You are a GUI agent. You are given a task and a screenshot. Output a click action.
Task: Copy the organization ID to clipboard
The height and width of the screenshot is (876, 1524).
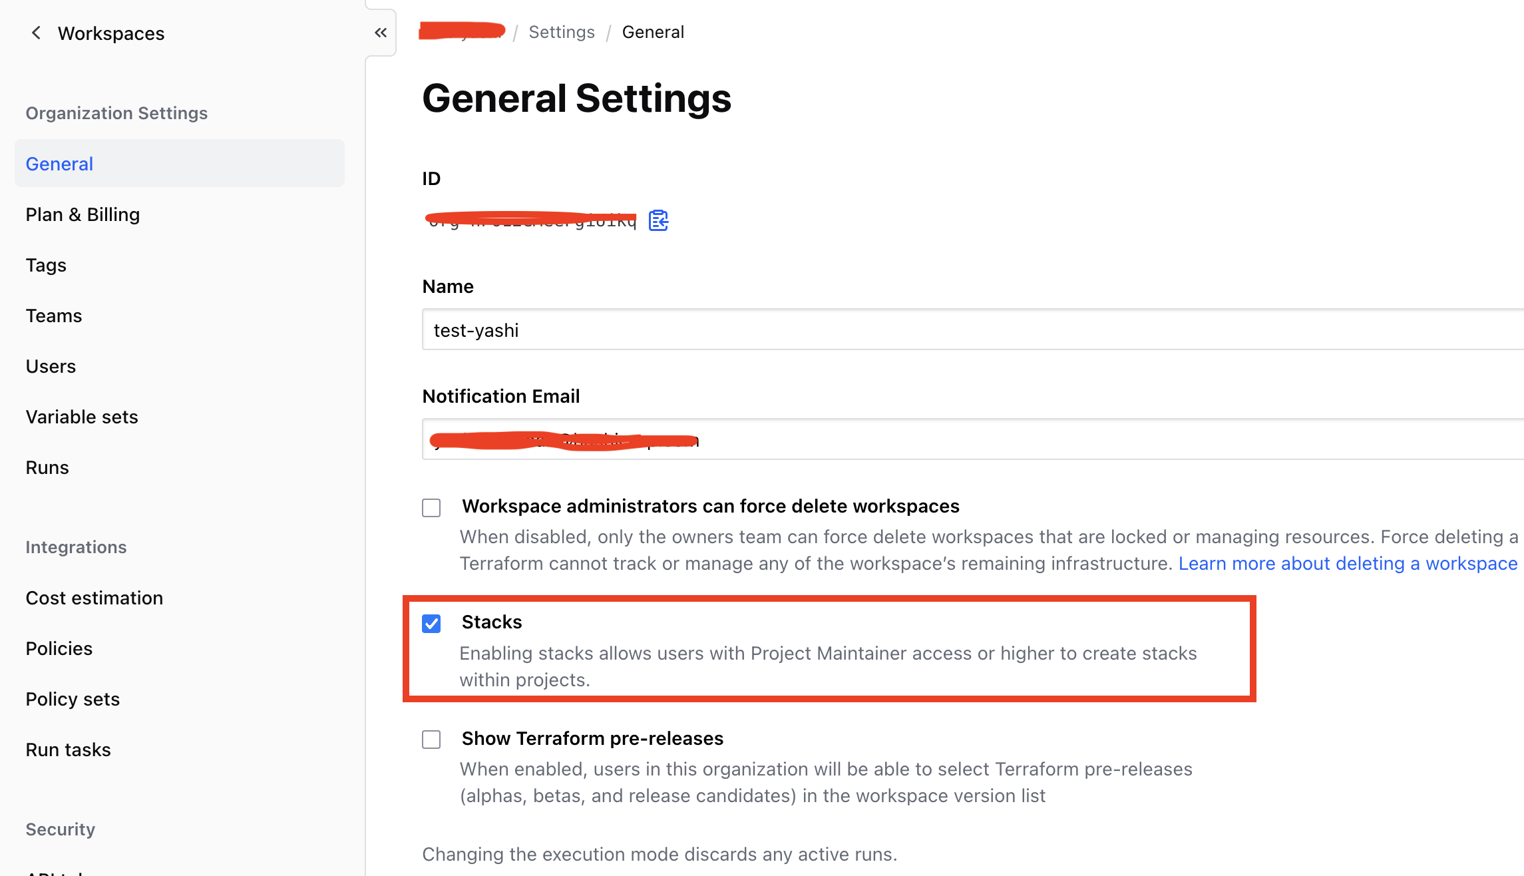coord(658,220)
